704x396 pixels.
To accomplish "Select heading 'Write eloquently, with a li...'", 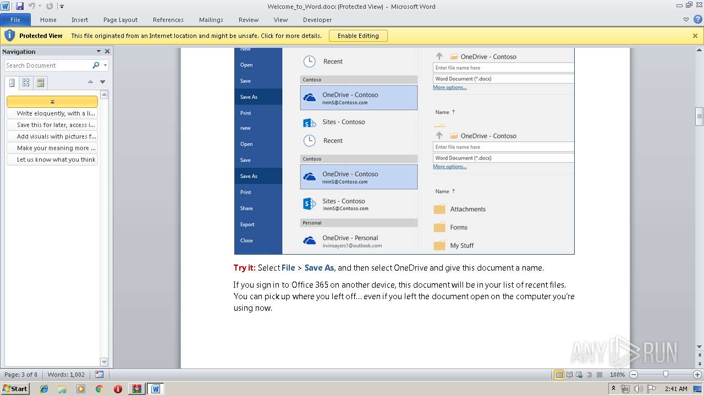I will click(x=52, y=113).
